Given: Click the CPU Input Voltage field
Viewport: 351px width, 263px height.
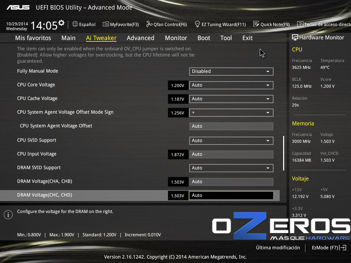Looking at the screenshot, I should [x=231, y=154].
